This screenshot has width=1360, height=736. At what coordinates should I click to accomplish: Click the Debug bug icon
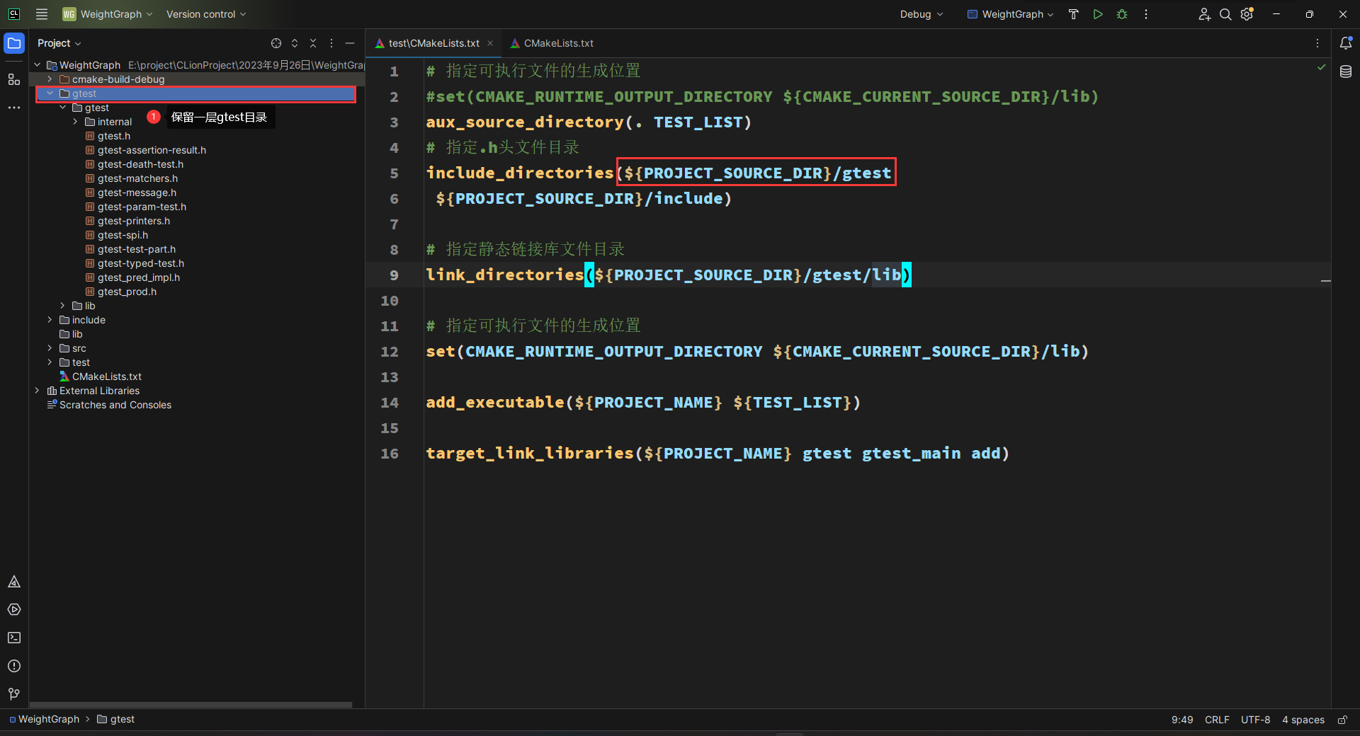click(x=1122, y=14)
